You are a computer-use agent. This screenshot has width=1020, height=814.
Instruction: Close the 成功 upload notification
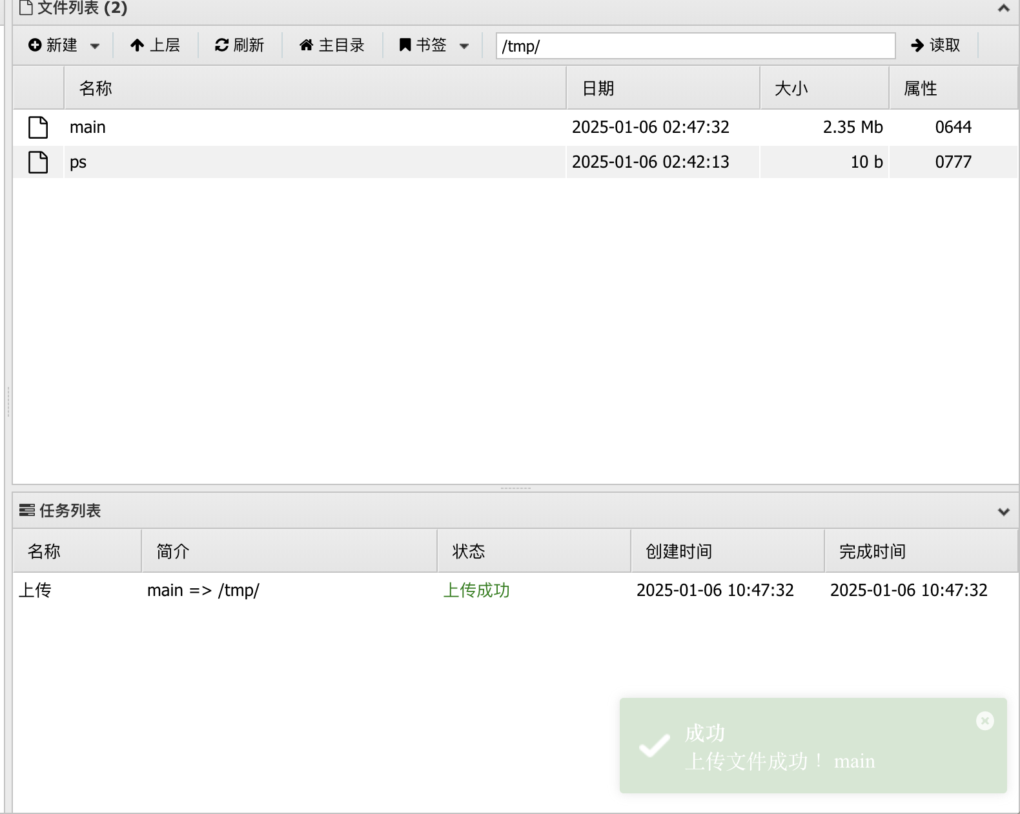point(984,720)
